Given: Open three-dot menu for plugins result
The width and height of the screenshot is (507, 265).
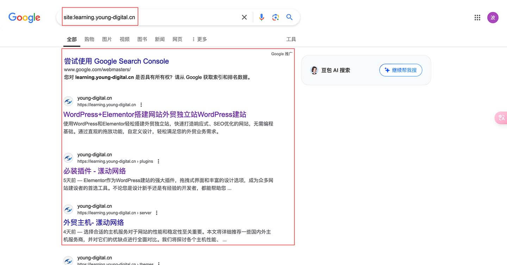Looking at the screenshot, I should click(x=158, y=161).
